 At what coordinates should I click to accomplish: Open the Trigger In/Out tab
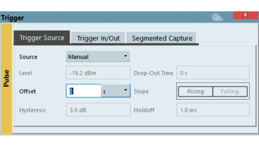point(98,39)
